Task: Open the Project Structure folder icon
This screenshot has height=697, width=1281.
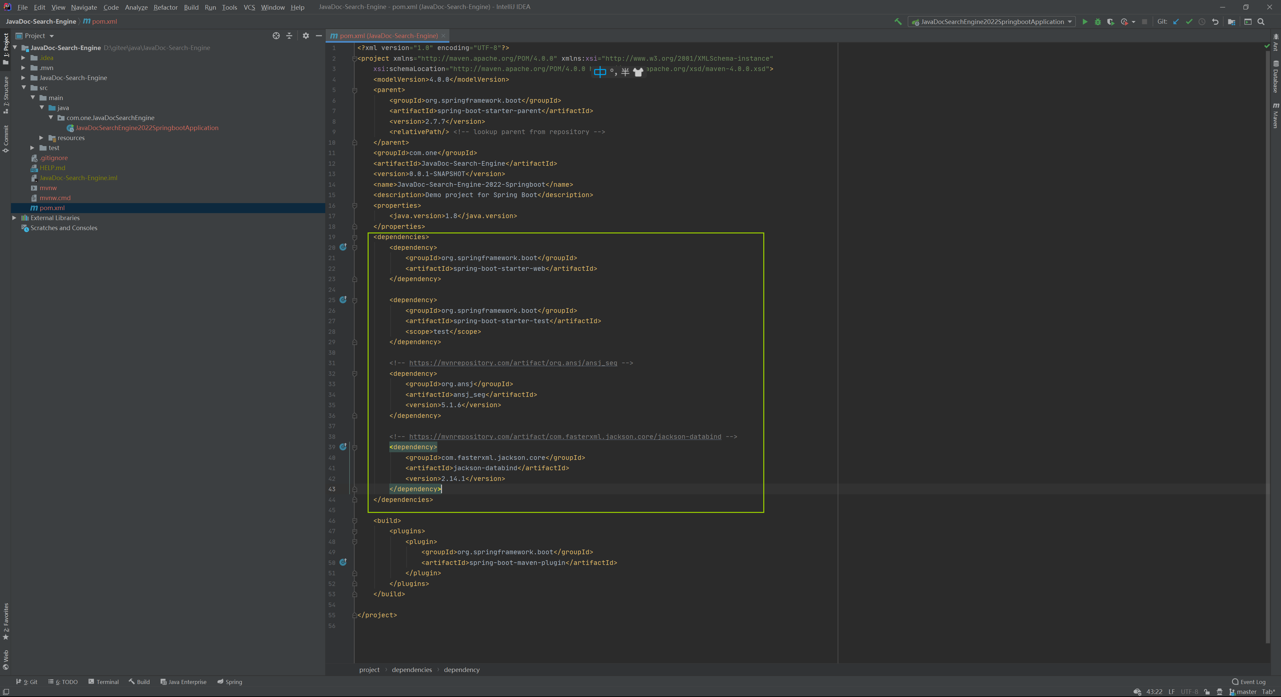Action: tap(1231, 22)
